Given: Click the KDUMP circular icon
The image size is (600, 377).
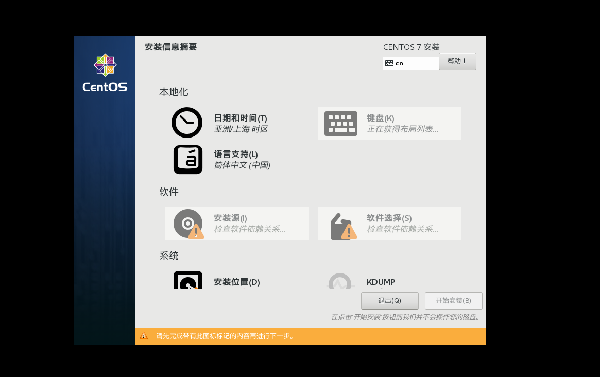Looking at the screenshot, I should (340, 281).
